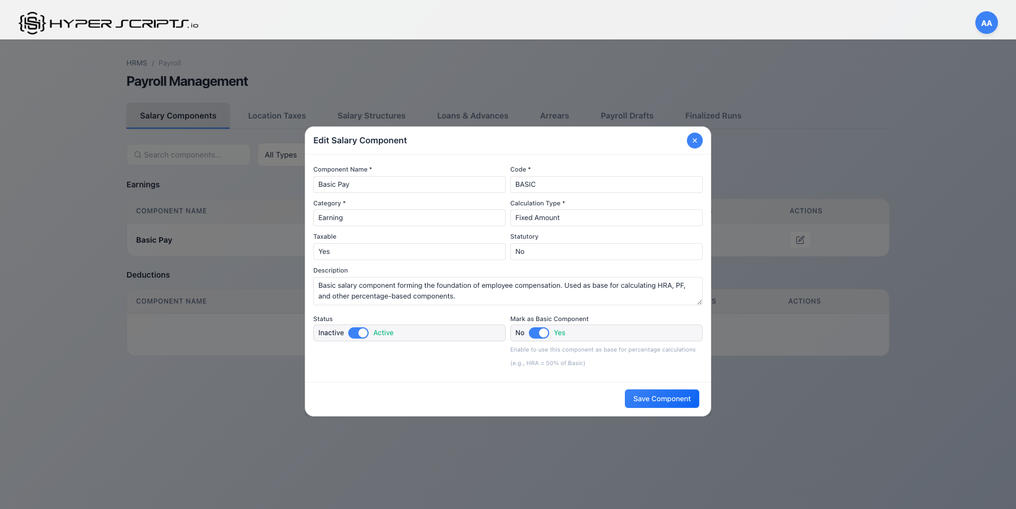Viewport: 1016px width, 509px height.
Task: Open the Statutory dropdown showing No
Action: tap(606, 252)
